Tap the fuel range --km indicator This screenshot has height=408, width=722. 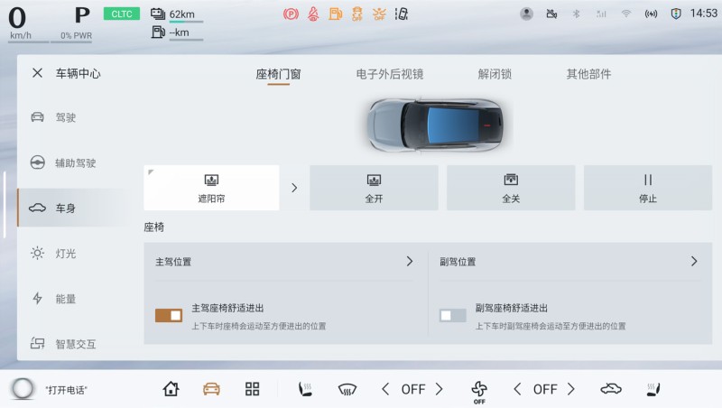(176, 32)
